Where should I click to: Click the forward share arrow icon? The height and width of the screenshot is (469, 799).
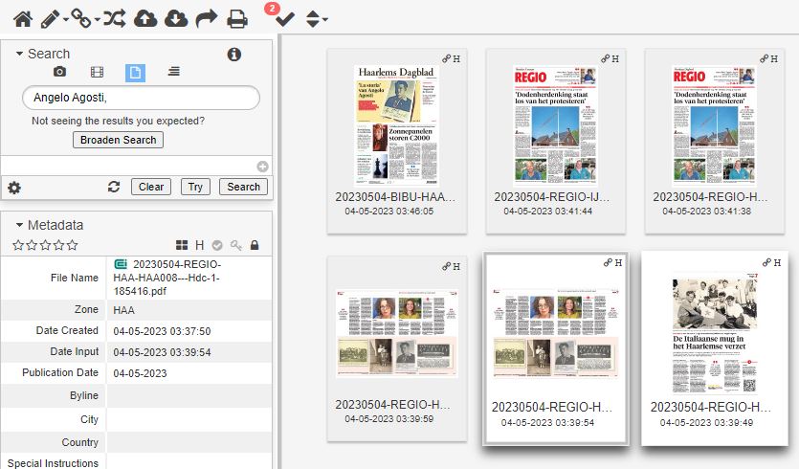206,17
